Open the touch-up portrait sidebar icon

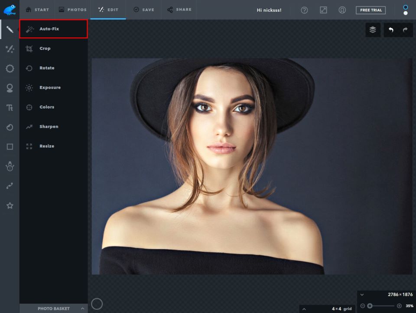10,88
